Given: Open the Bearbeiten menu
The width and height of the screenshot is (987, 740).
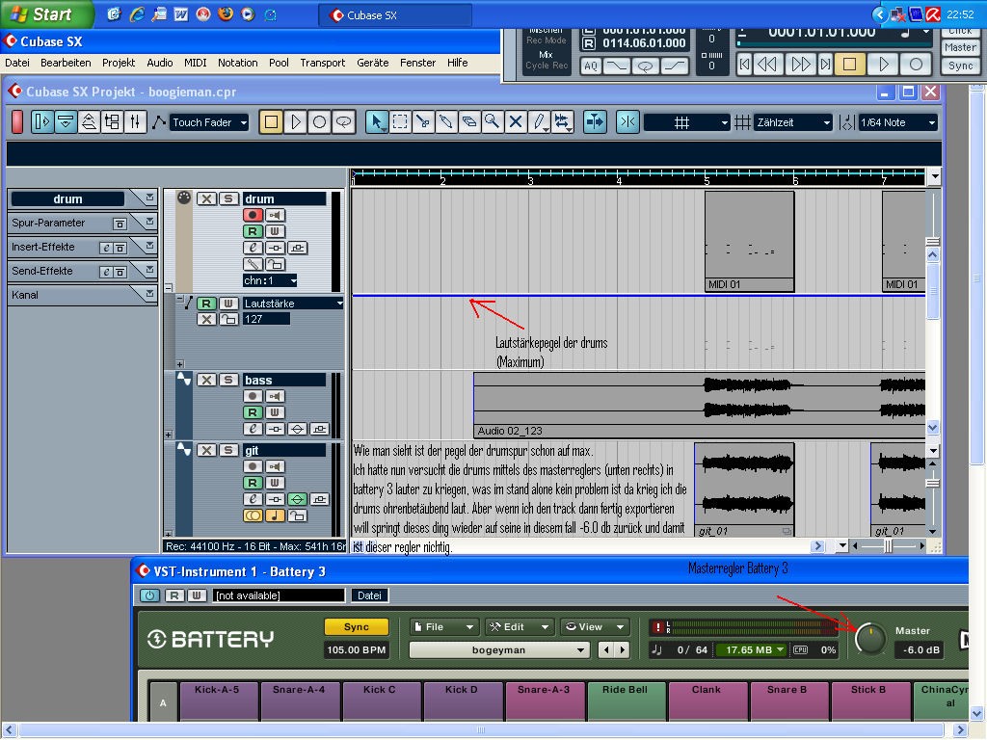Looking at the screenshot, I should (x=66, y=63).
